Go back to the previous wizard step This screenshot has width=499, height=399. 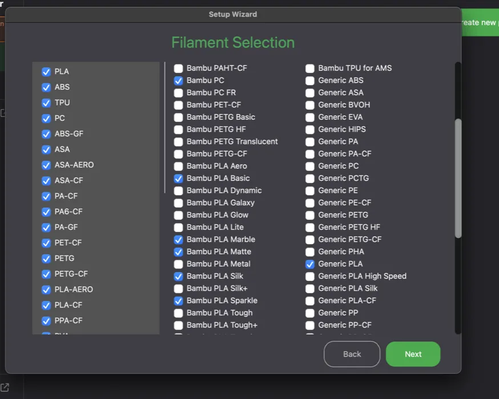click(x=352, y=354)
